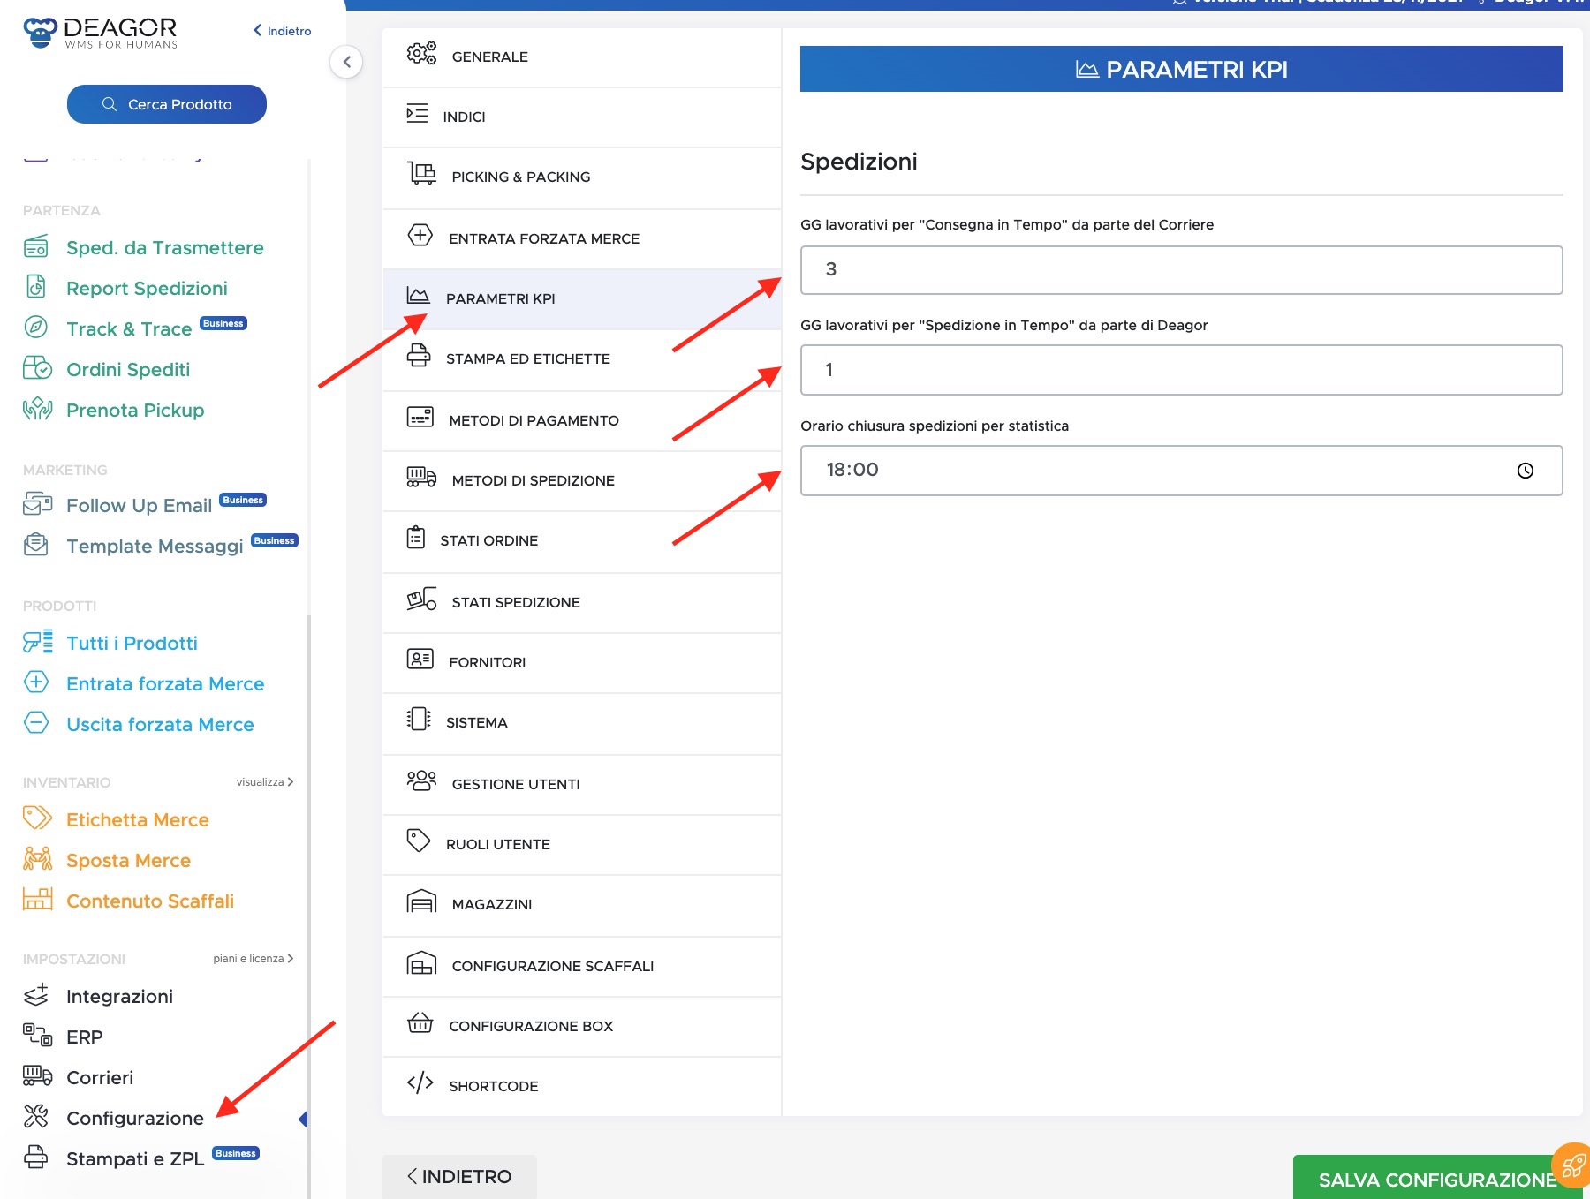Click the Cerca Prodotto search button
This screenshot has height=1199, width=1590.
click(x=167, y=104)
